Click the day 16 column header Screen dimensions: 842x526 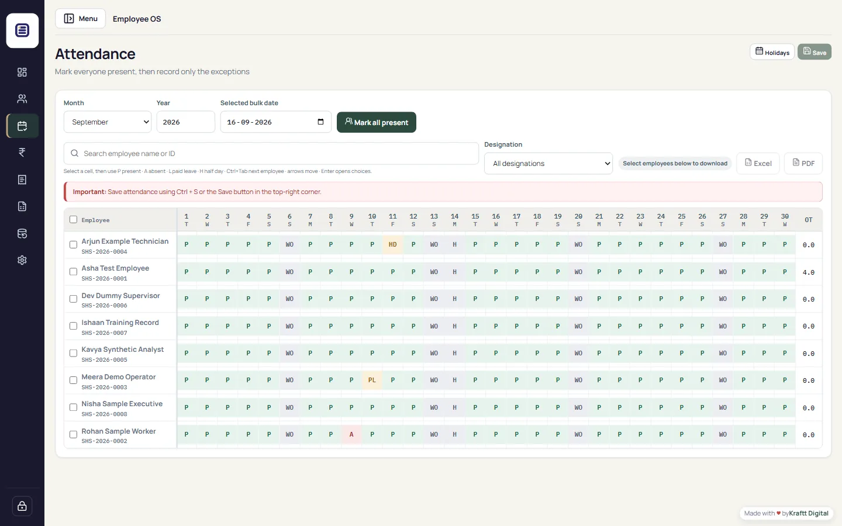[496, 220]
